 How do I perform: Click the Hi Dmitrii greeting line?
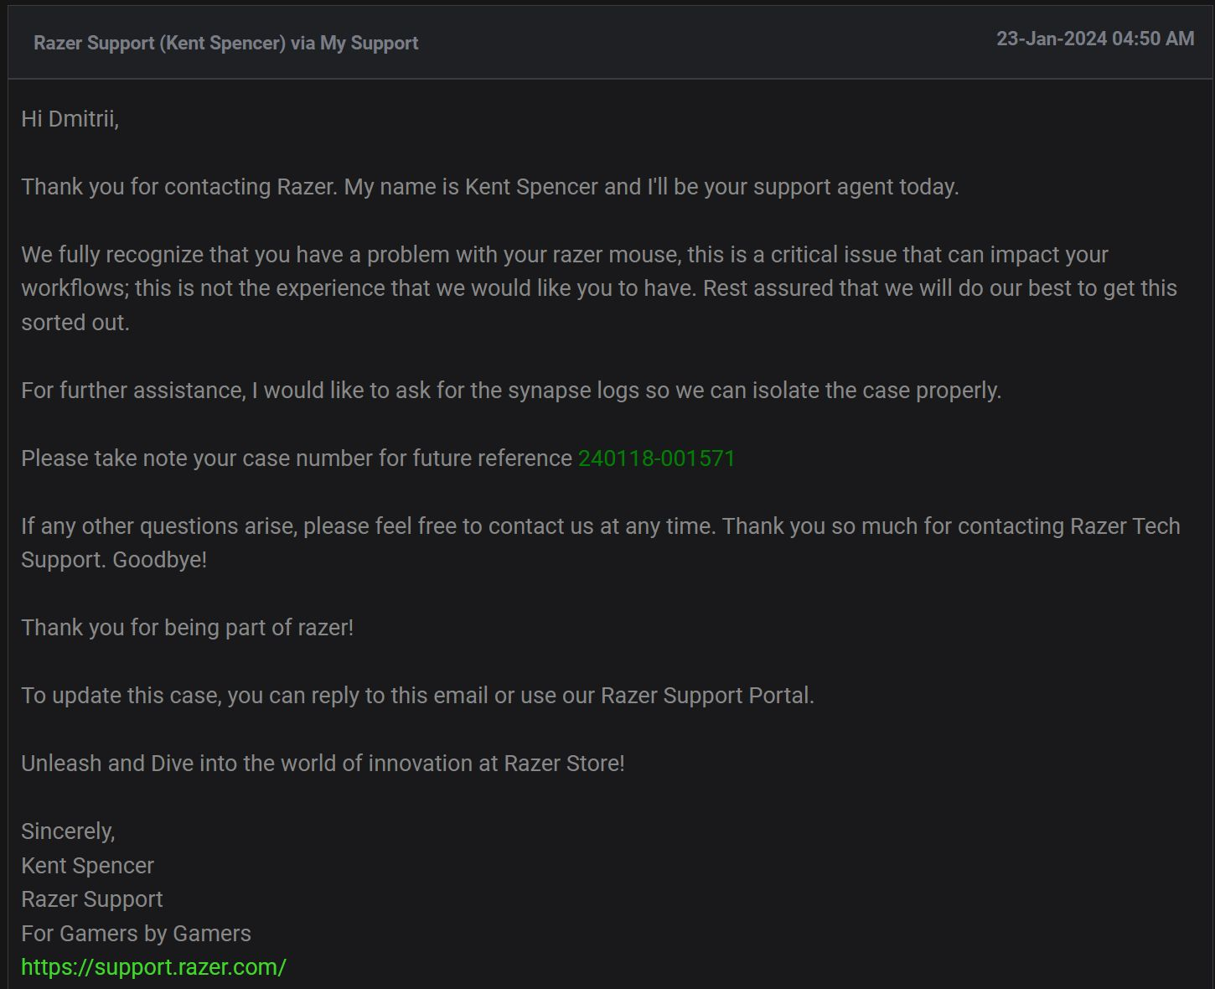click(x=70, y=119)
